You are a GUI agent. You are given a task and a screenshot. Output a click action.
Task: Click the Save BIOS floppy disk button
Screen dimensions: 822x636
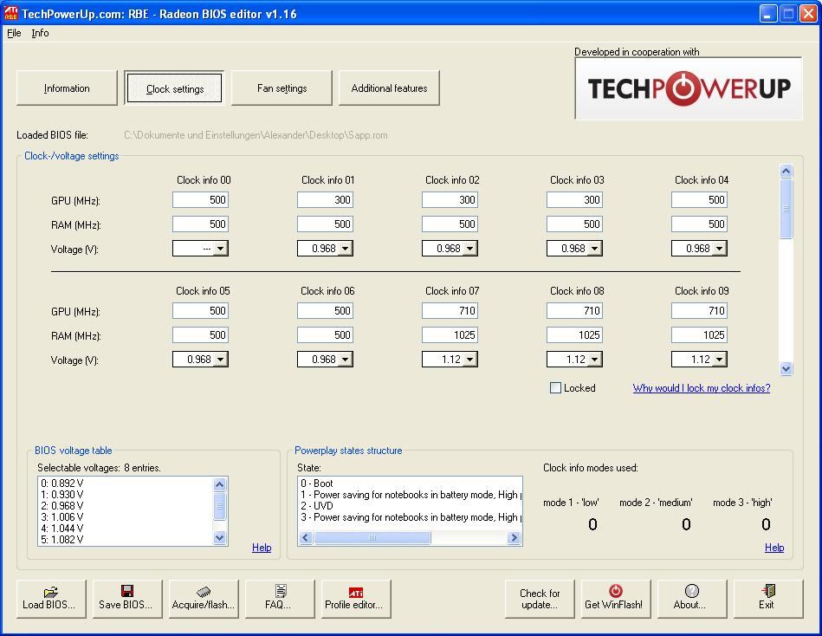(127, 599)
